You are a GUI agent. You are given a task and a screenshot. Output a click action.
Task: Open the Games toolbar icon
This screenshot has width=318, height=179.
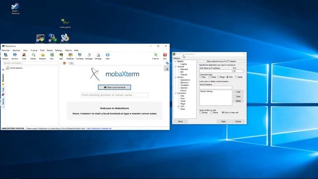tap(33, 56)
